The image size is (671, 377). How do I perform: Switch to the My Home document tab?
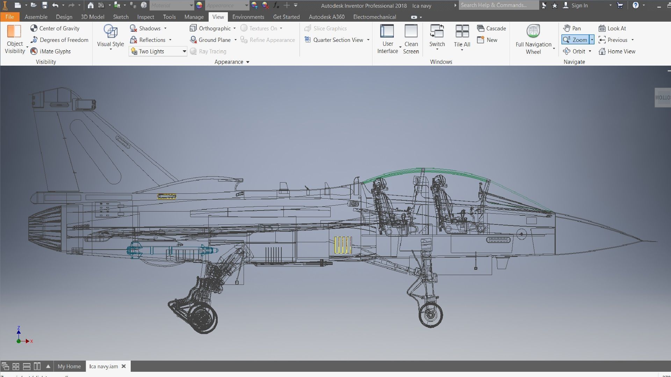click(x=69, y=366)
